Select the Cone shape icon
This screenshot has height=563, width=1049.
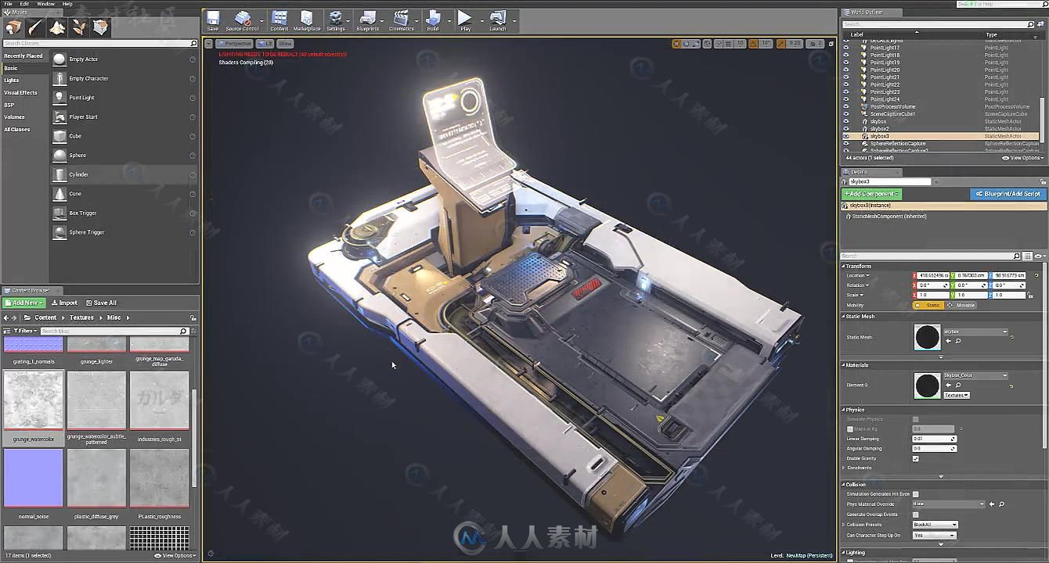[59, 194]
